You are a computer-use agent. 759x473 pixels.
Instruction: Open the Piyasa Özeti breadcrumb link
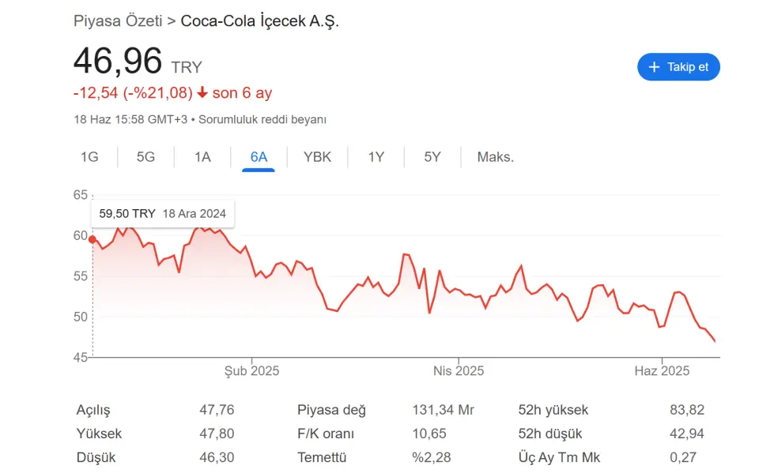coord(118,21)
